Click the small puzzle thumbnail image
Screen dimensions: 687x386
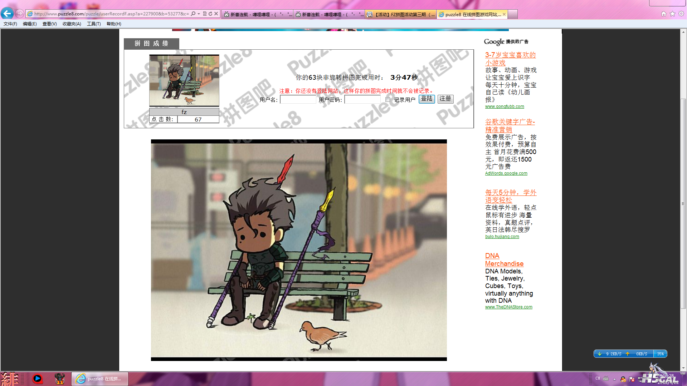184,80
